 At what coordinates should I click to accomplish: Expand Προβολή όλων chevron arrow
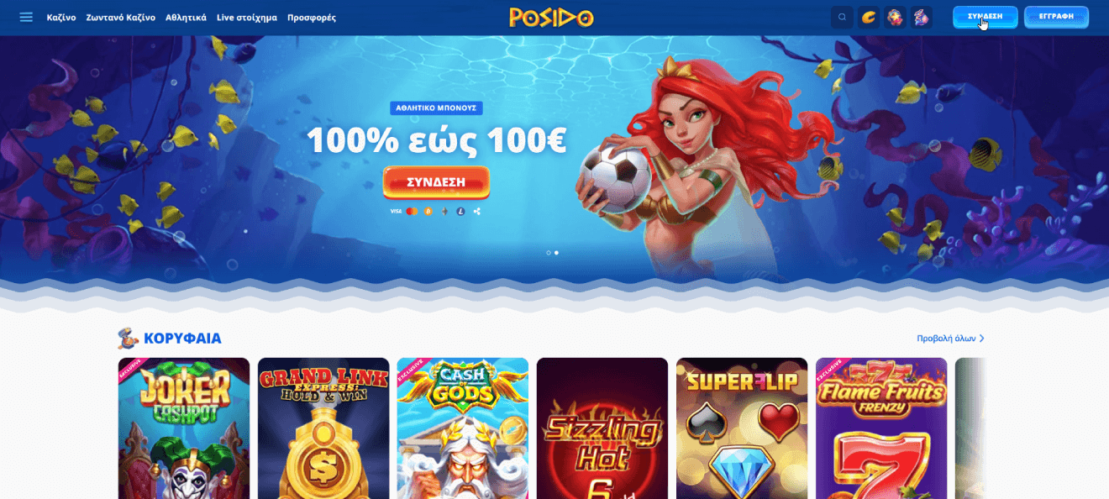(981, 339)
